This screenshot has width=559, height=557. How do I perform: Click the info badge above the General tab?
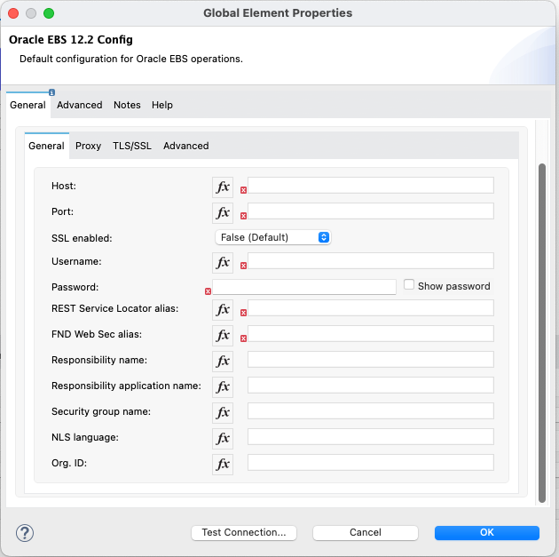[51, 92]
